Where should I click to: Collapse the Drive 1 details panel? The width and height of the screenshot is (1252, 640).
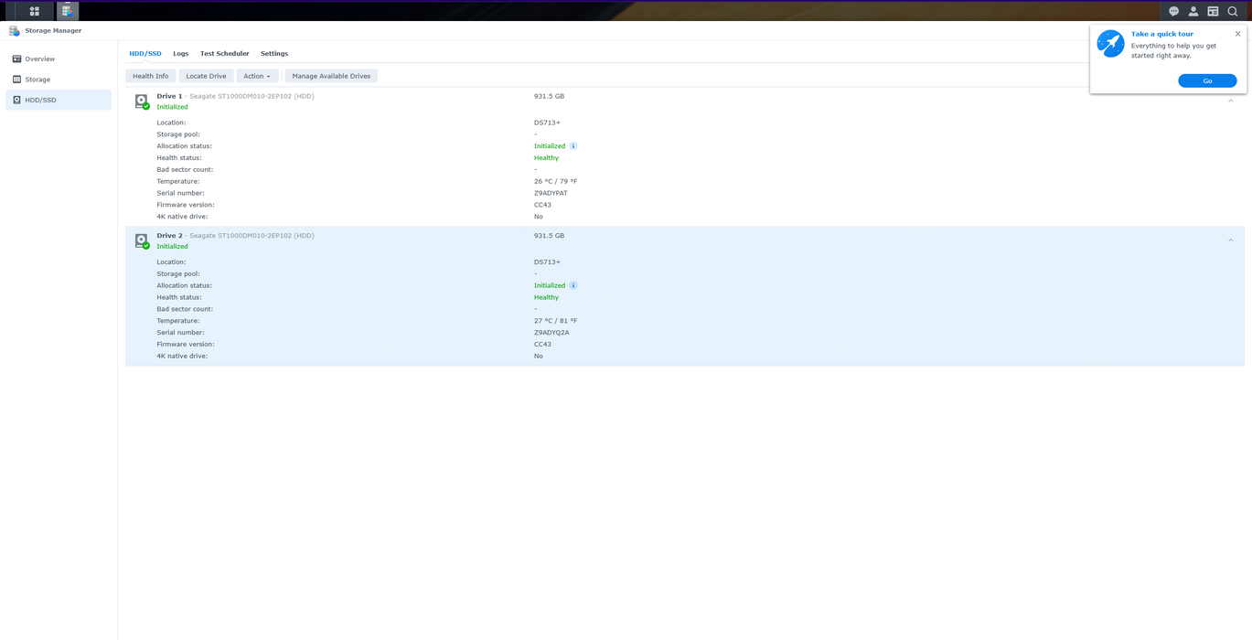[x=1231, y=101]
